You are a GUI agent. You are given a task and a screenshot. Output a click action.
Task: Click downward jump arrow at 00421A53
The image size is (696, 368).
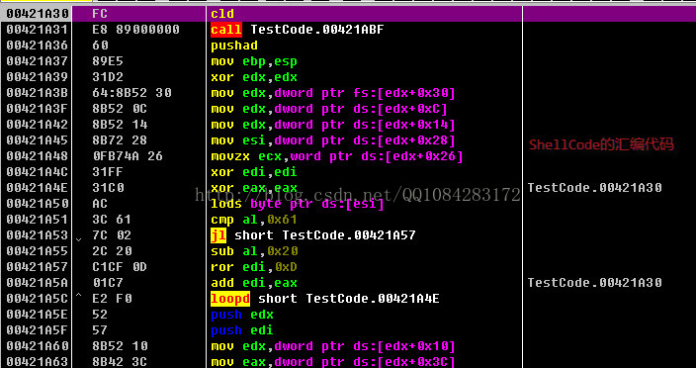click(x=78, y=239)
